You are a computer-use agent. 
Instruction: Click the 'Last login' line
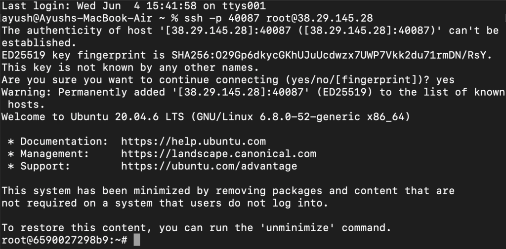click(133, 6)
